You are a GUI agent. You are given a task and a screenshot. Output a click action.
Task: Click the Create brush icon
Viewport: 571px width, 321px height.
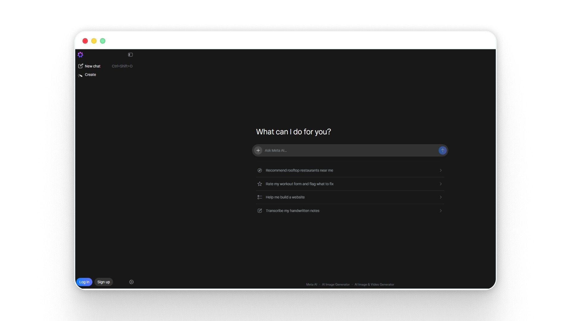(x=80, y=75)
